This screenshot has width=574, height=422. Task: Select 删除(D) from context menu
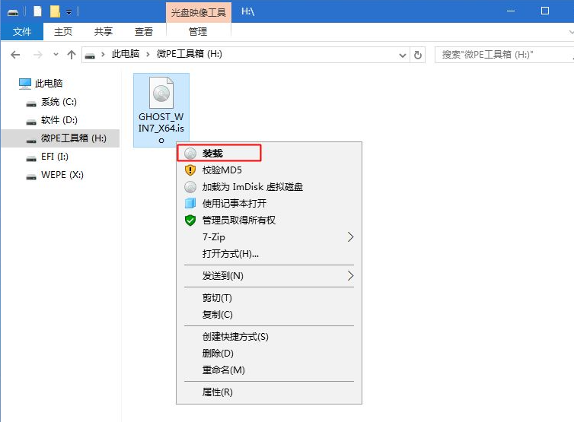tap(269, 354)
